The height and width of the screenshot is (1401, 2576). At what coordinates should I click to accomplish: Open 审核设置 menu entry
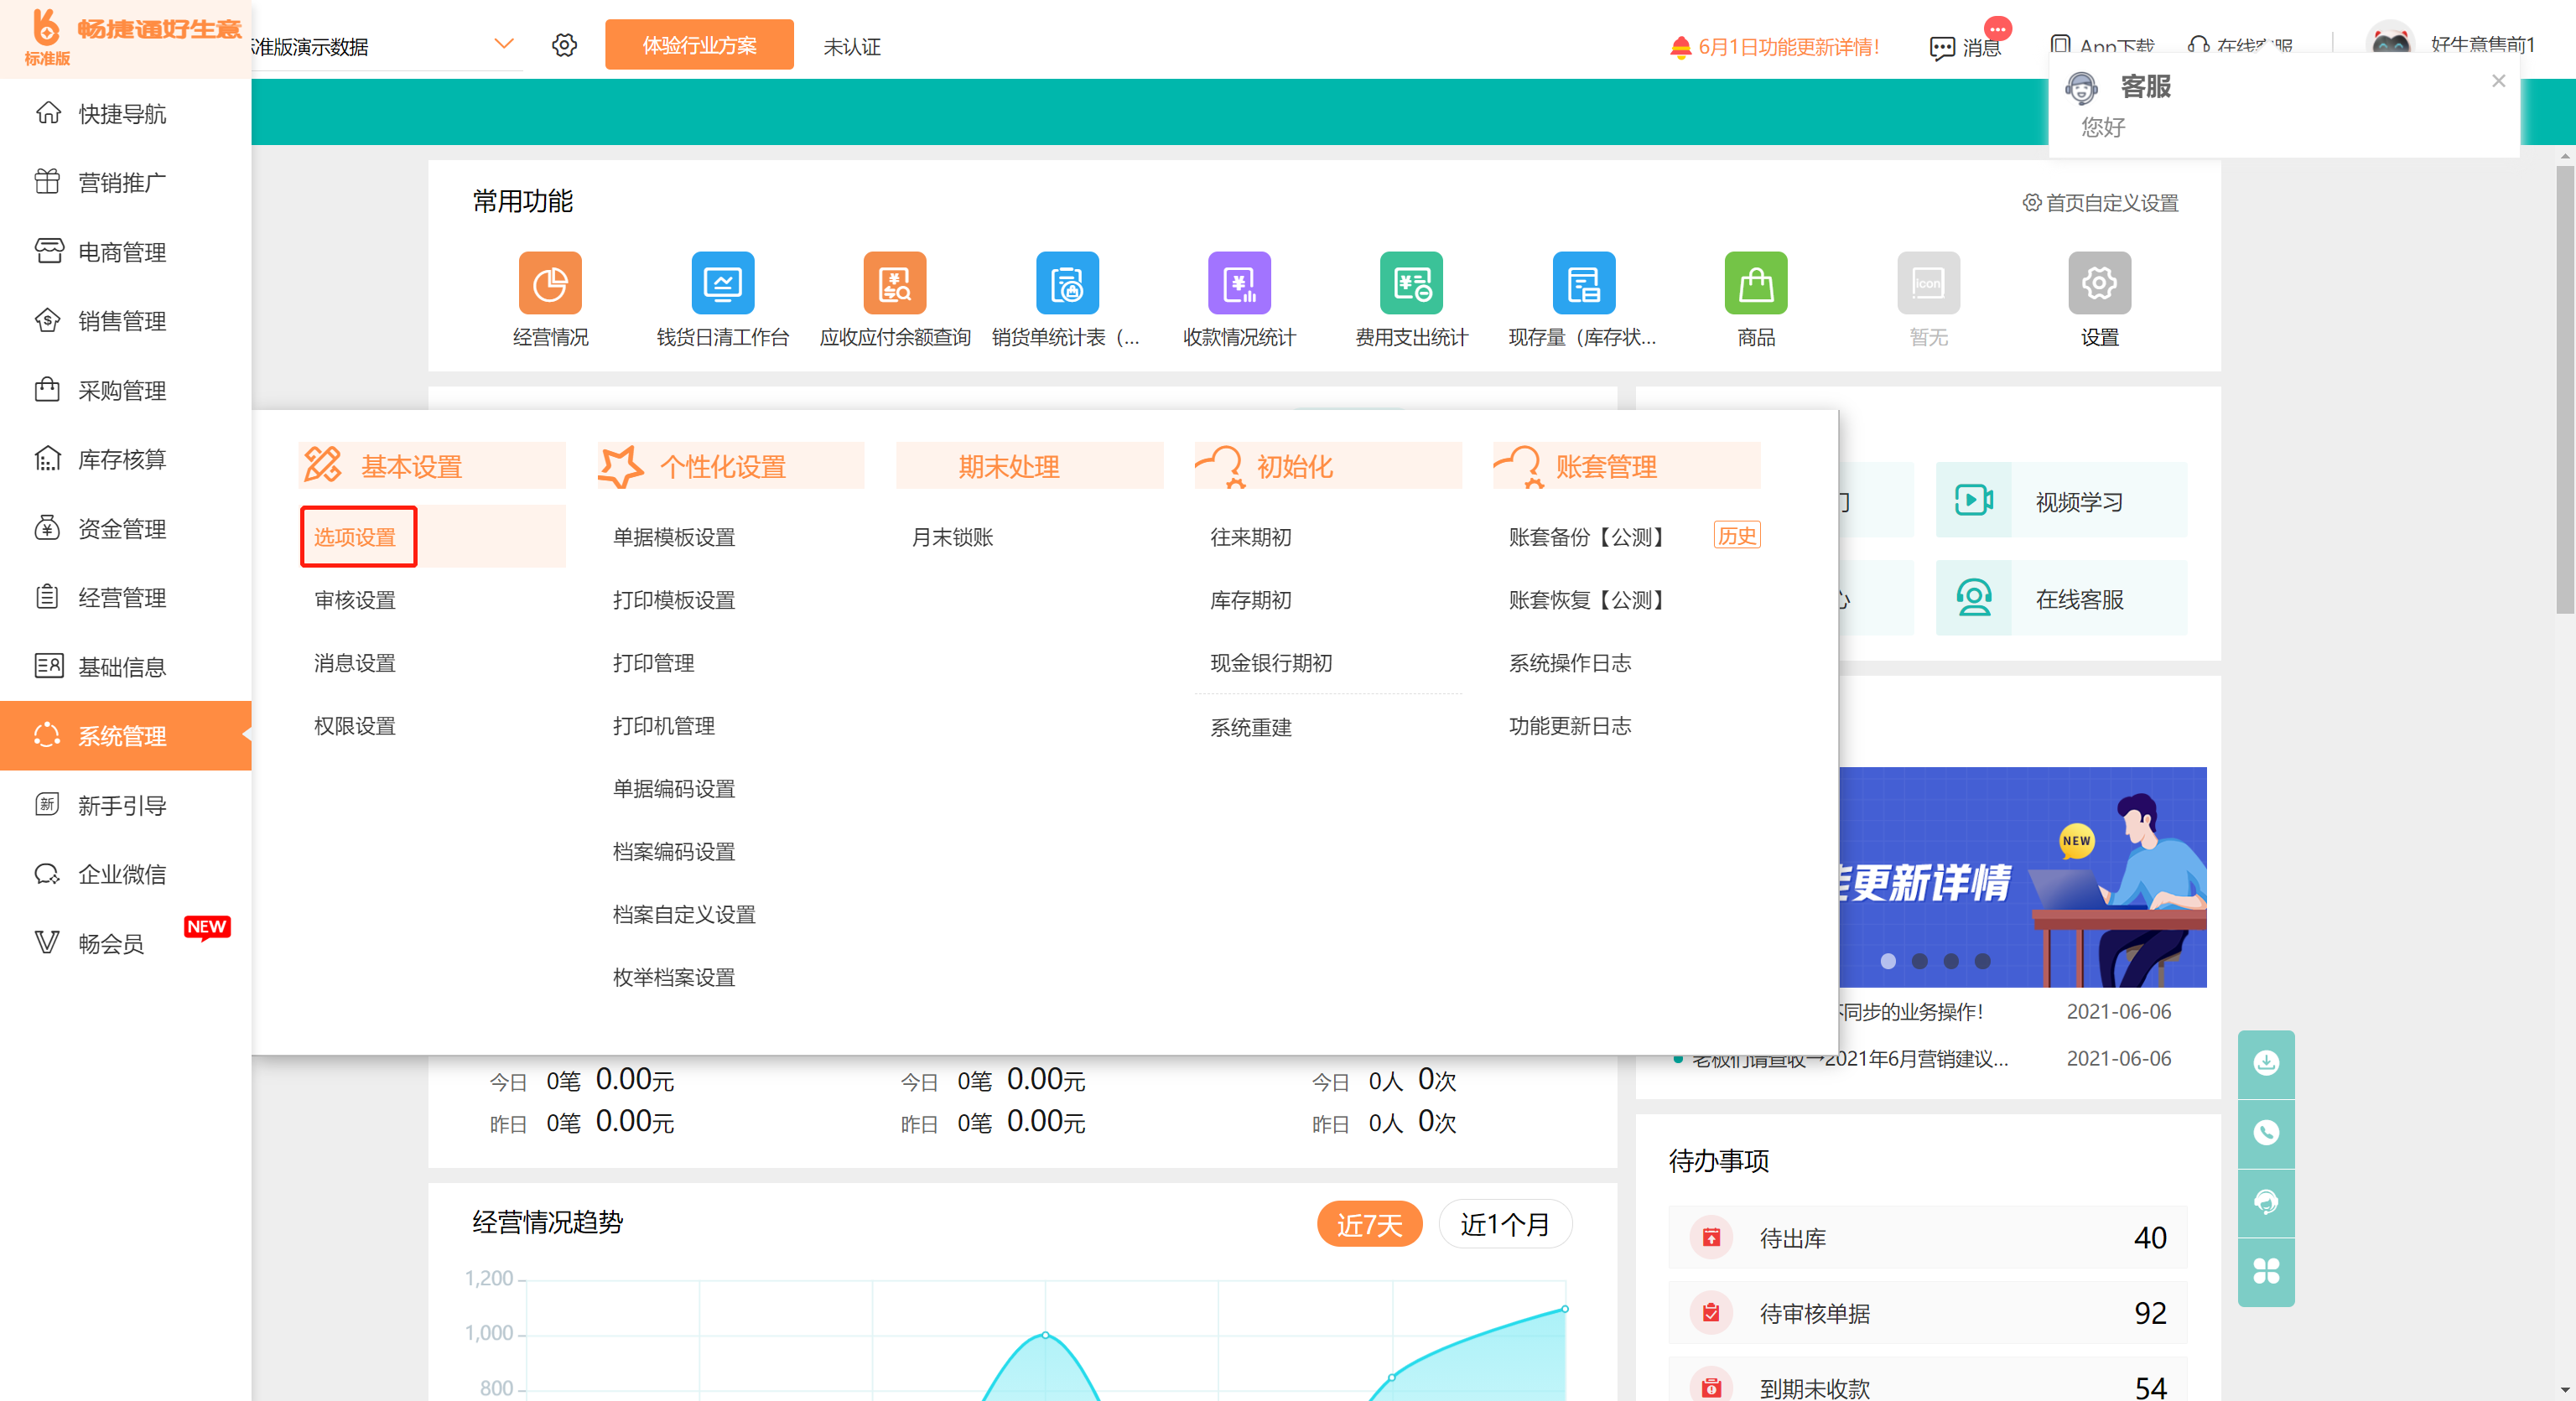click(355, 600)
